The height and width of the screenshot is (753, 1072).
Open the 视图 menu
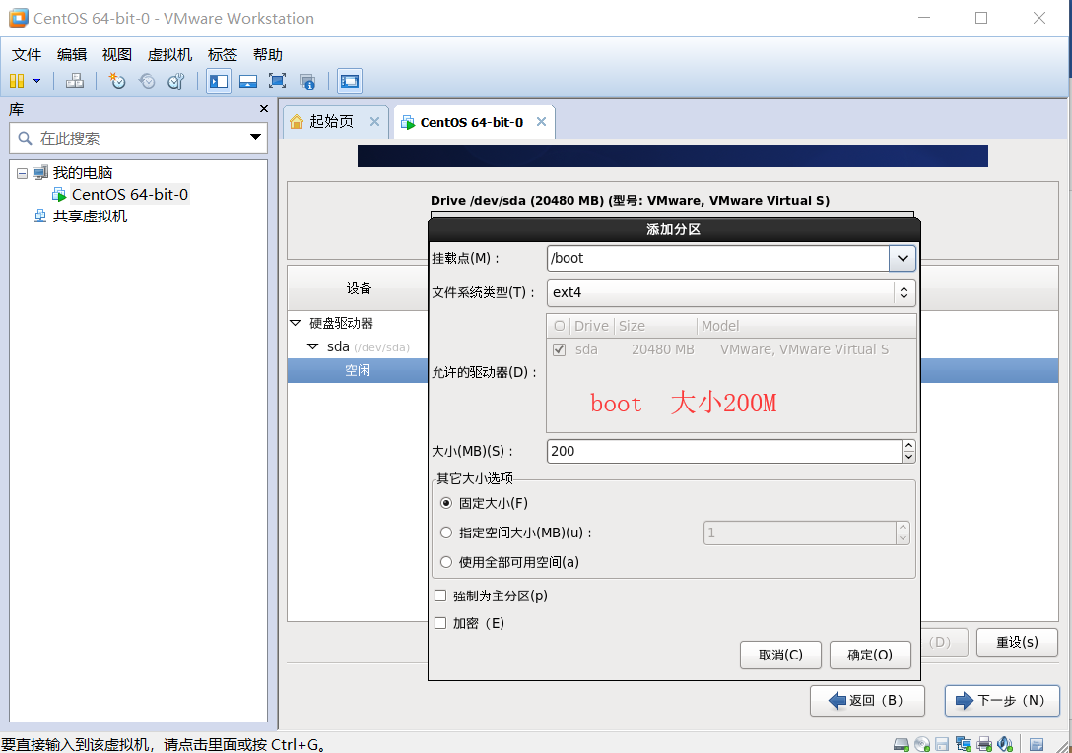click(x=117, y=55)
